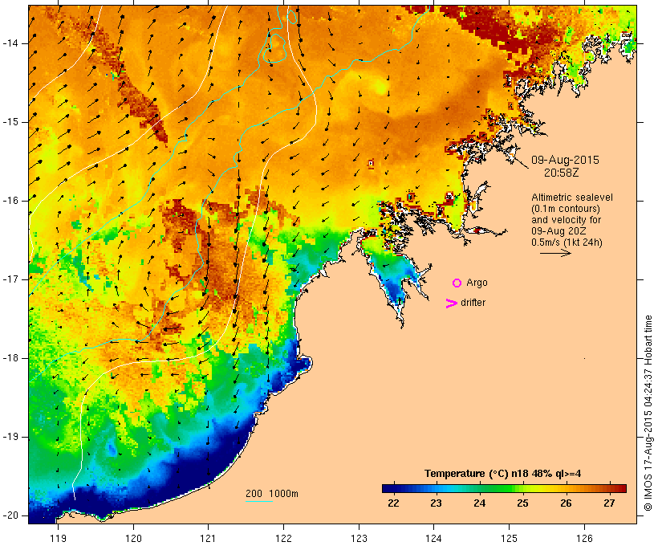Click the (0.1m contours) caption line
The height and width of the screenshot is (546, 658).
click(x=566, y=209)
